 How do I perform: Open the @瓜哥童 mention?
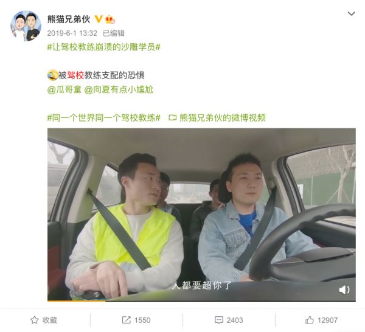(64, 89)
